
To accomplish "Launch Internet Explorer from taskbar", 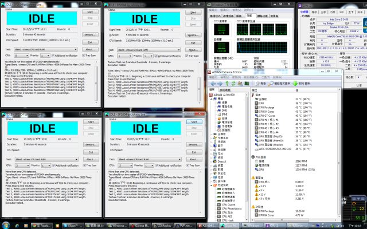I will point(17,226).
